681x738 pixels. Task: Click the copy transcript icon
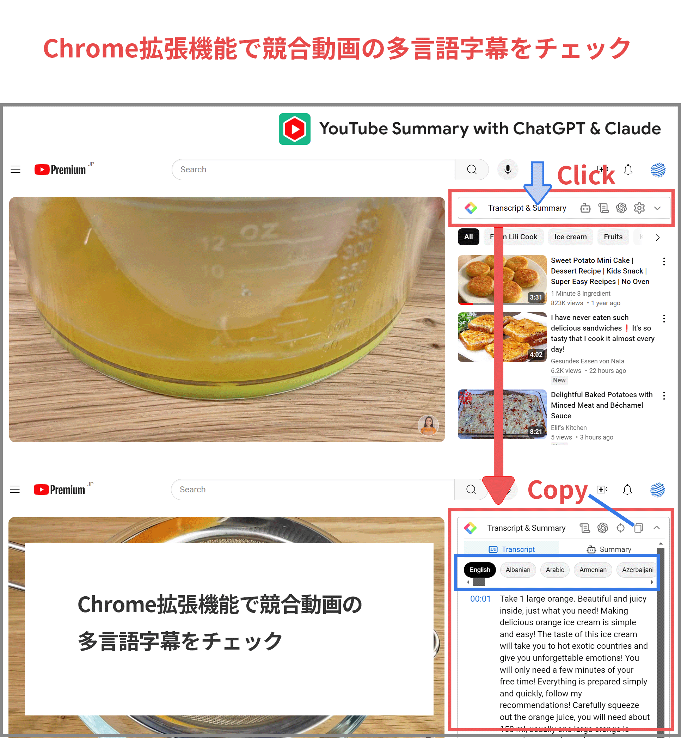pos(639,528)
